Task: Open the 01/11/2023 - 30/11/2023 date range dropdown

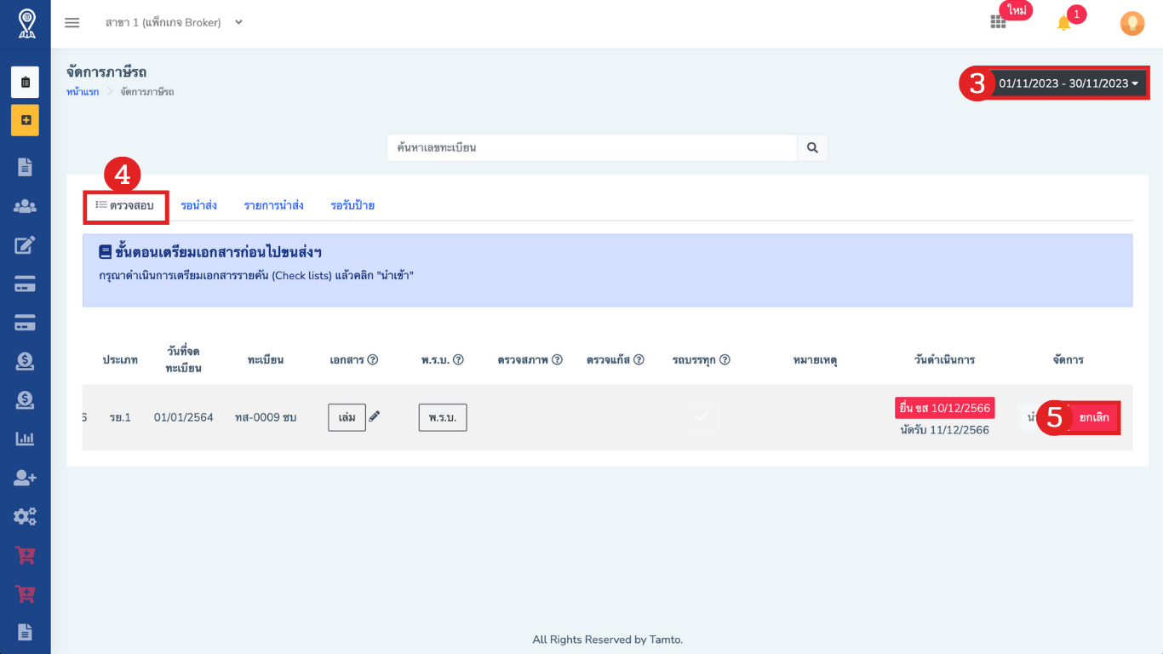Action: coord(1068,83)
